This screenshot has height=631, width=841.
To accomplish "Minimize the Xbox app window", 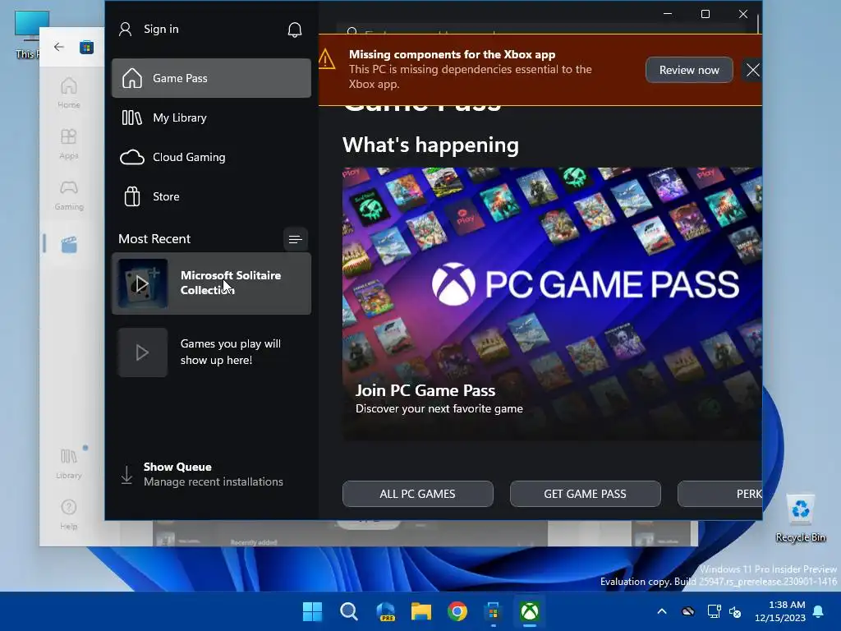I will coord(668,14).
